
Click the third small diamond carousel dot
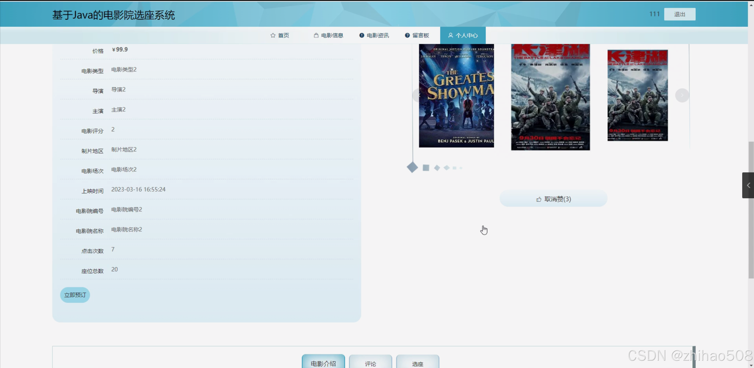[437, 168]
